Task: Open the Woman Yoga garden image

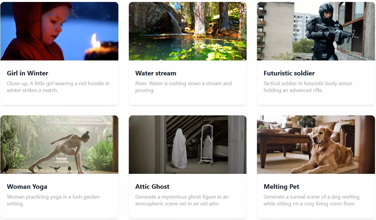Action: (x=59, y=145)
